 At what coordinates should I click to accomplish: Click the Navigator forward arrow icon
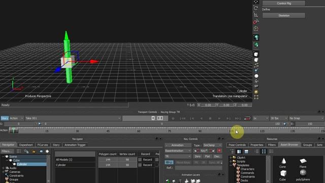pos(47,151)
